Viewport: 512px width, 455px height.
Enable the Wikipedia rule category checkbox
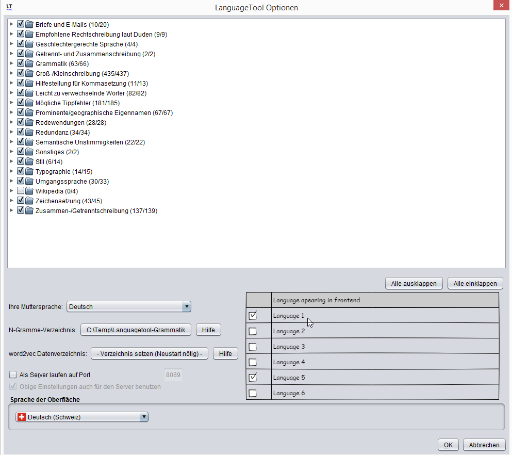pyautogui.click(x=21, y=190)
